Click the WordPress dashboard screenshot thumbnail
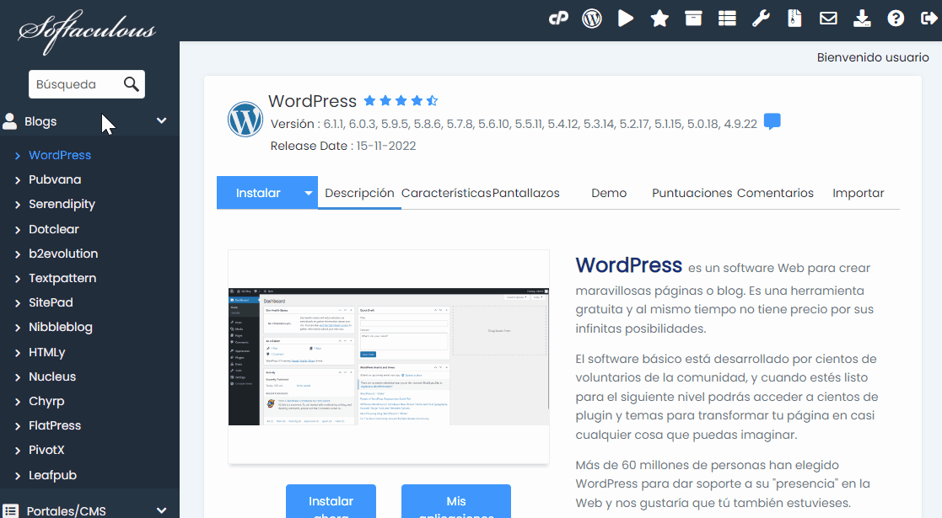The height and width of the screenshot is (518, 942). (x=389, y=356)
